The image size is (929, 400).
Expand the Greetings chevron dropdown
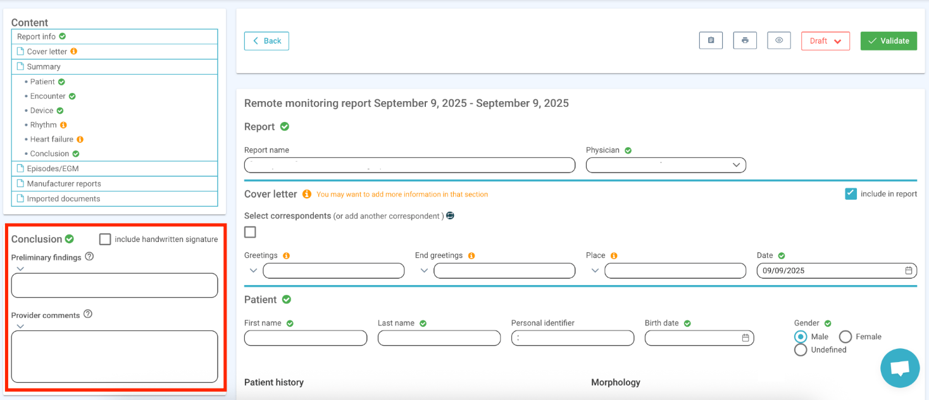253,271
